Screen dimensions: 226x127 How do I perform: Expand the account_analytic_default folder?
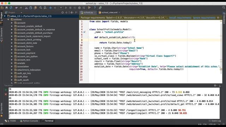pos(12,26)
